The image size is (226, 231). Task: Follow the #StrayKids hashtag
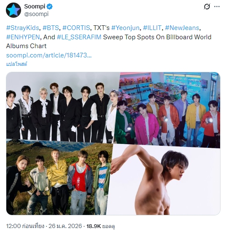click(23, 28)
